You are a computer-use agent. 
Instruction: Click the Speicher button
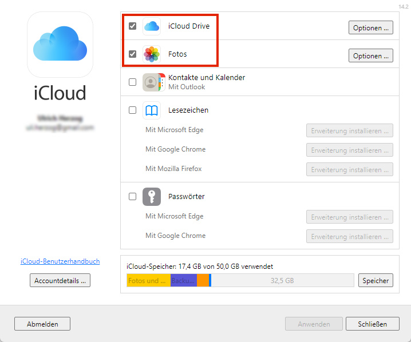click(376, 280)
